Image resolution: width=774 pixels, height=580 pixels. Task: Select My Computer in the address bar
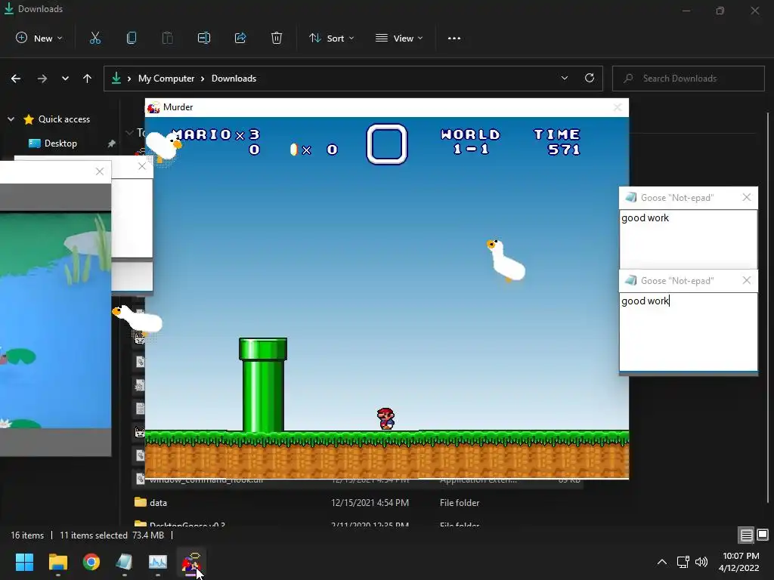166,79
